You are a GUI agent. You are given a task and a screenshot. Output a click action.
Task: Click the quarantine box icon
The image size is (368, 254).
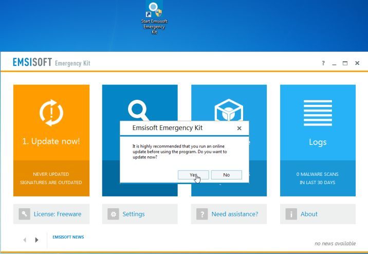tap(229, 110)
